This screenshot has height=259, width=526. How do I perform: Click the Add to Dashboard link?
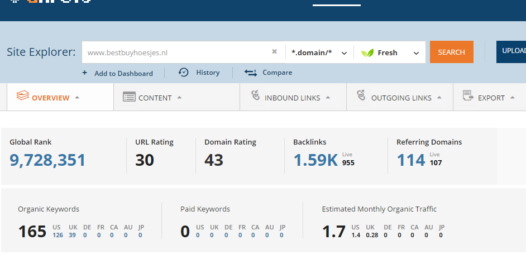pyautogui.click(x=123, y=74)
